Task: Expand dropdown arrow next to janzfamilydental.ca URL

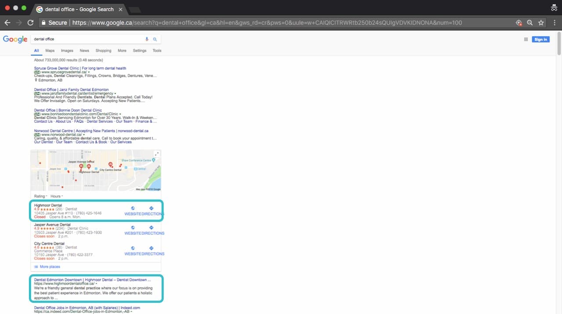Action: 115,94
